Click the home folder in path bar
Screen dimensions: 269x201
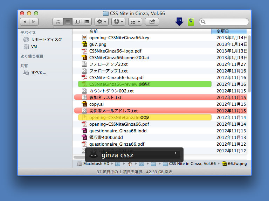[x=130, y=164]
